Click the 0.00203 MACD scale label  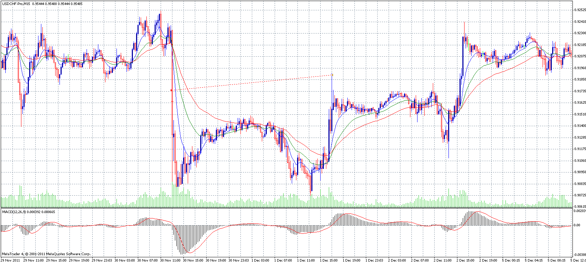click(580, 211)
